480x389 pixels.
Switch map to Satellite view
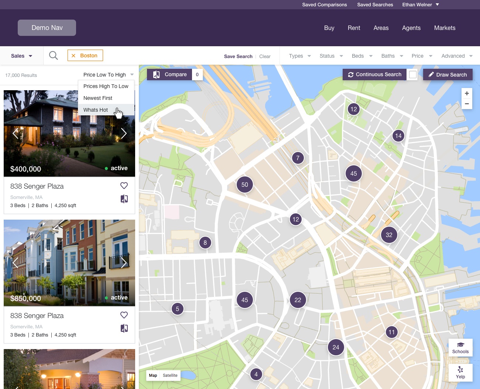(x=170, y=375)
